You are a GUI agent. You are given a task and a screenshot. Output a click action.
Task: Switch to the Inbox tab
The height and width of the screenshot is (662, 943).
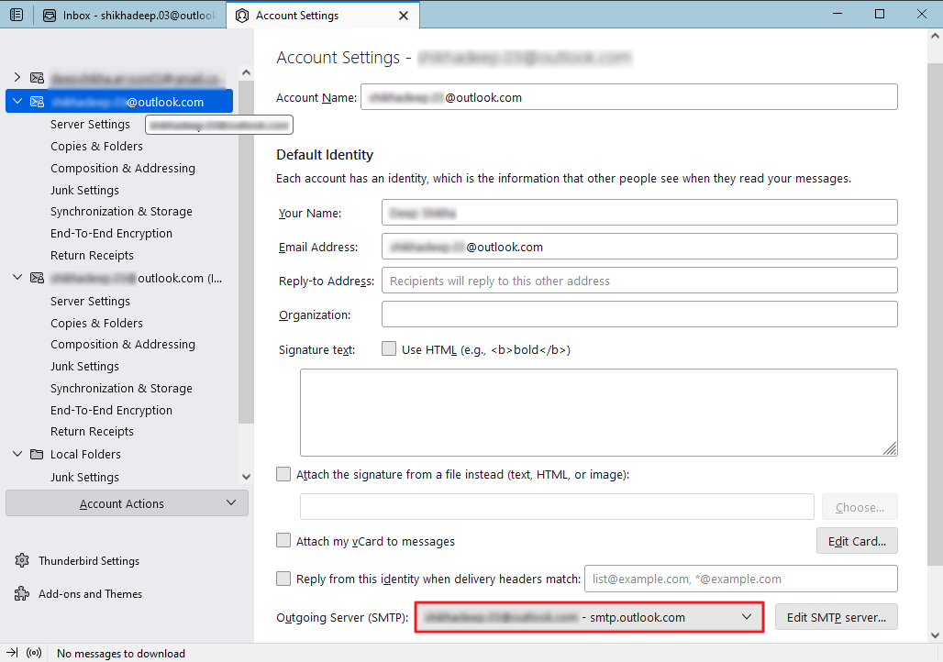(x=129, y=15)
